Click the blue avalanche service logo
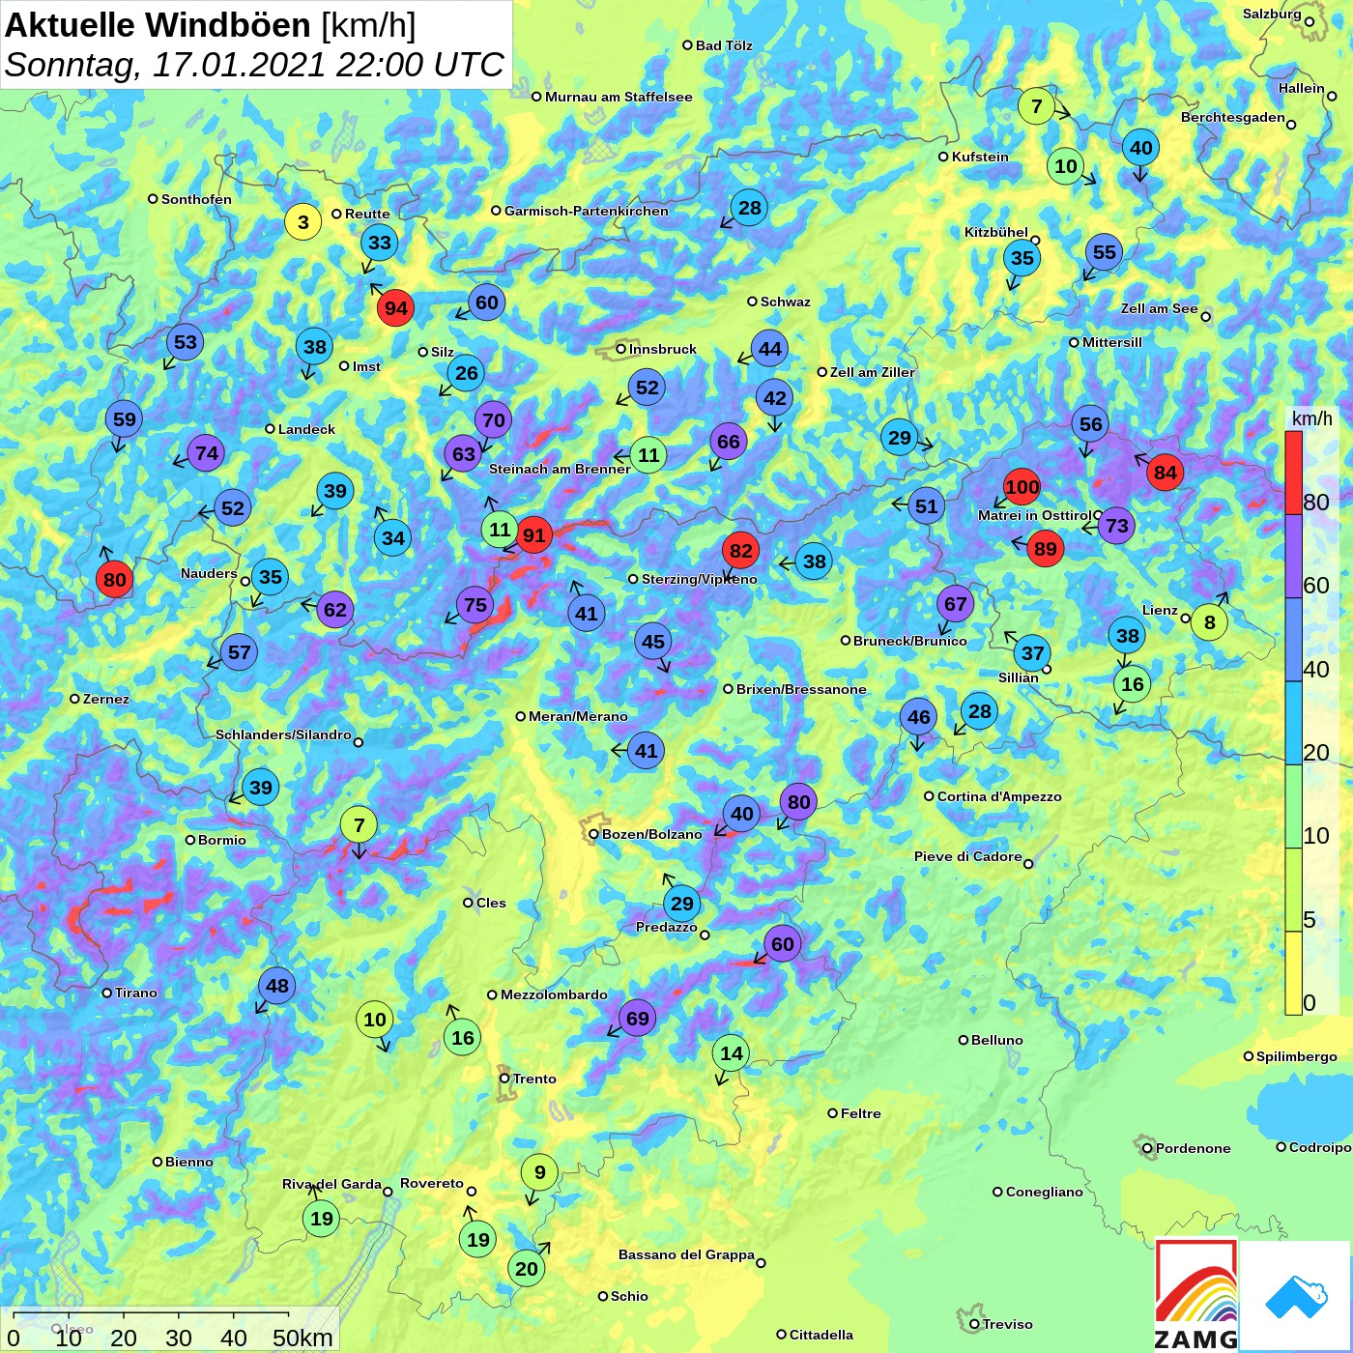The width and height of the screenshot is (1353, 1353). (x=1296, y=1295)
